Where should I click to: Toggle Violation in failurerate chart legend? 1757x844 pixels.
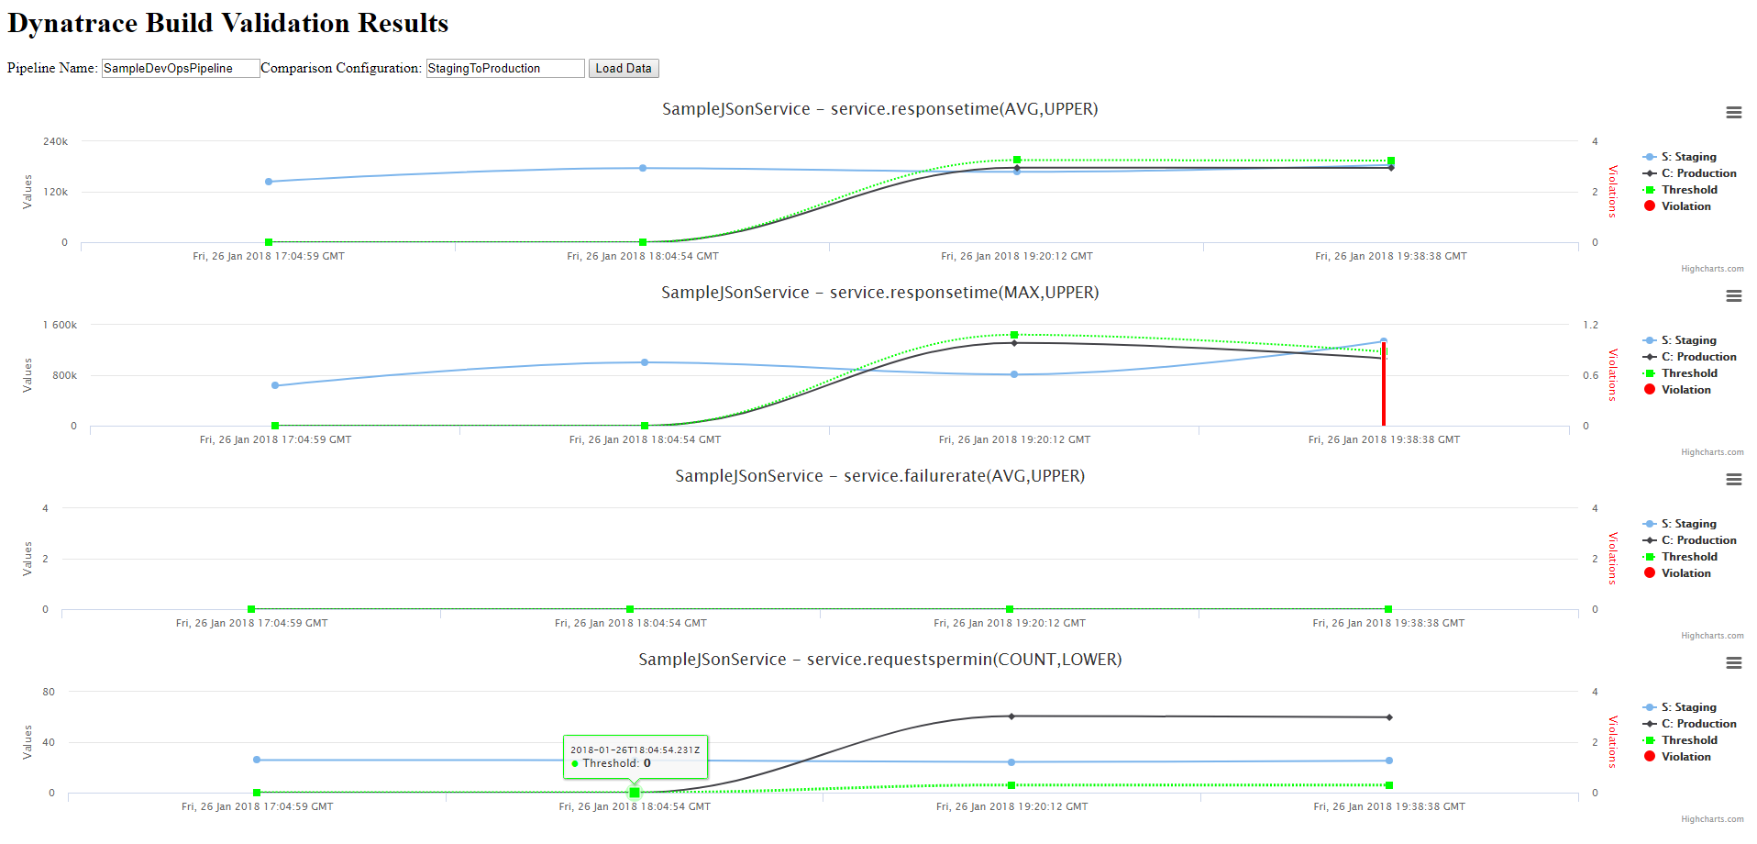[1677, 573]
